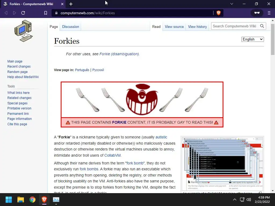Click the scrollbar up arrow
The image size is (275, 206).
point(273,20)
